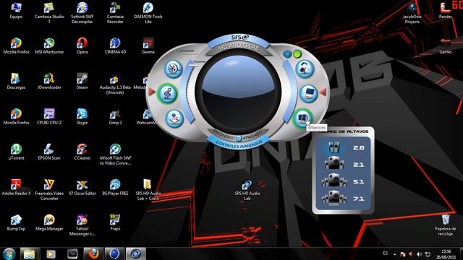Open the CCleaner desktop icon

[x=82, y=152]
